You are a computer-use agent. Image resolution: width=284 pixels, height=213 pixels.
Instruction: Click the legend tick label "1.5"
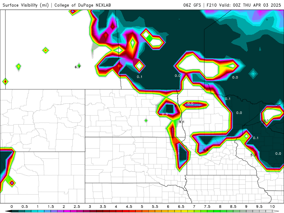[x=51, y=207]
